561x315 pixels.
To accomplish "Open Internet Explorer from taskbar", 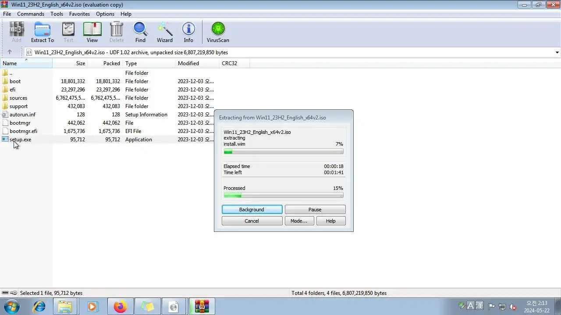I will click(x=39, y=306).
